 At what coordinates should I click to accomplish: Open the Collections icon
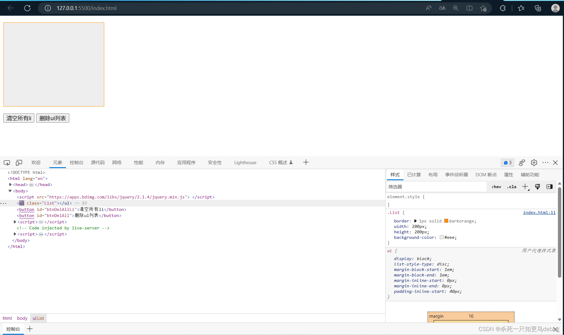click(x=538, y=8)
